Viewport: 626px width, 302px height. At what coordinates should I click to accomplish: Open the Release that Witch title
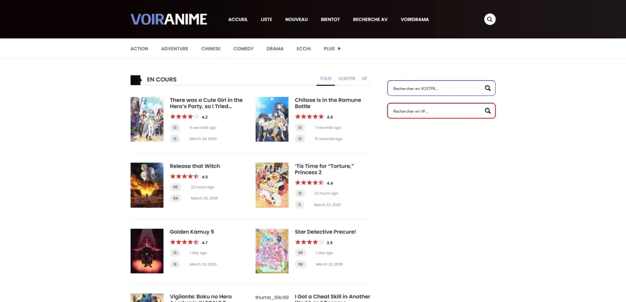[x=195, y=166]
